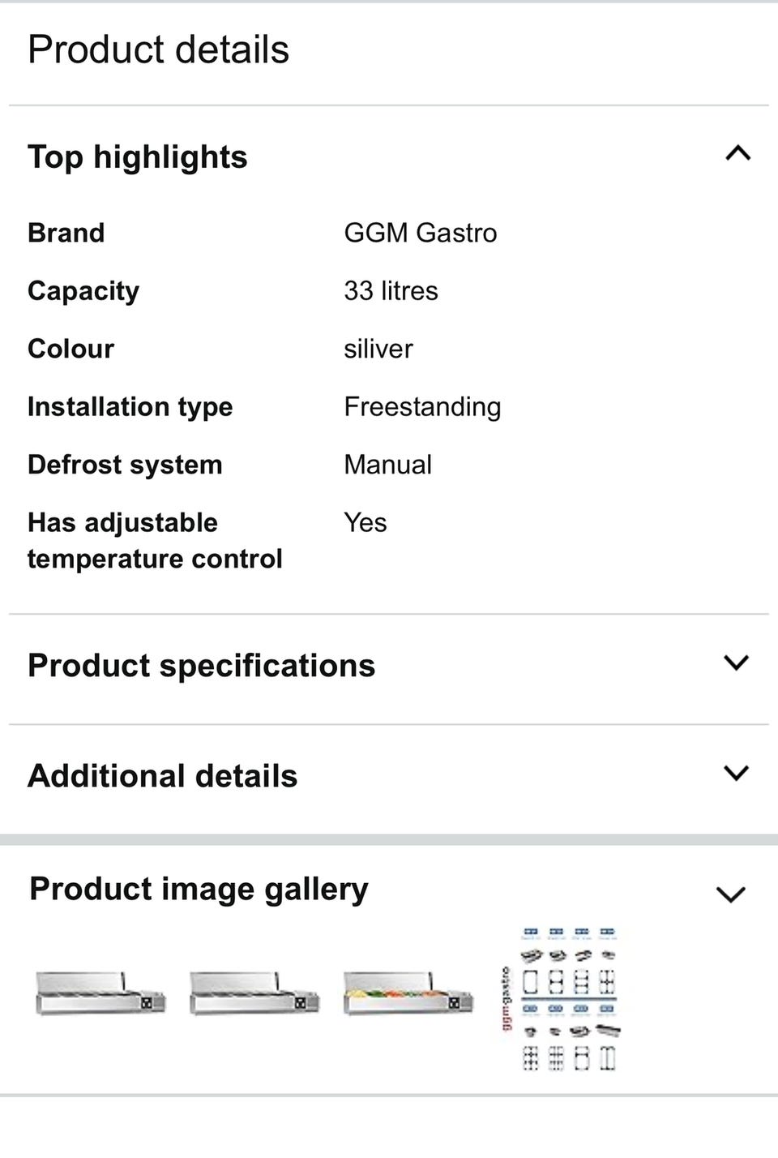Open the first closed-lid product thumbnail
The image size is (778, 1158).
(x=100, y=993)
